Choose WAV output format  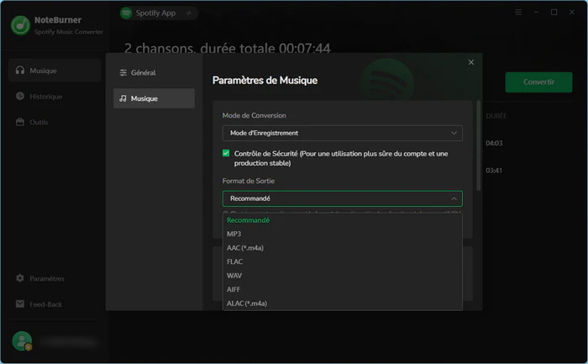point(343,276)
